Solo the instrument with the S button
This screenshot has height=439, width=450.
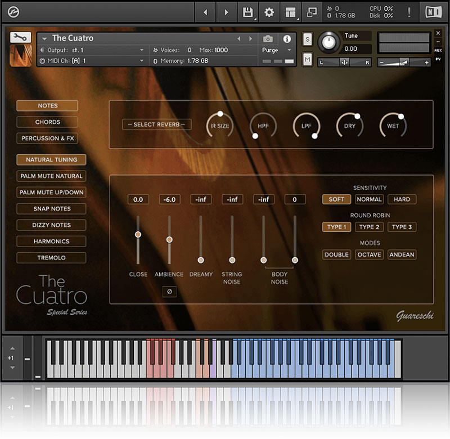tap(308, 39)
